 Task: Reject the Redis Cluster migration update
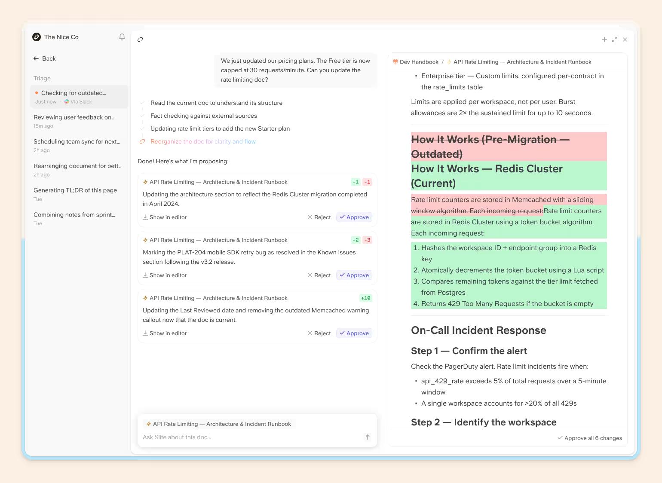point(319,217)
